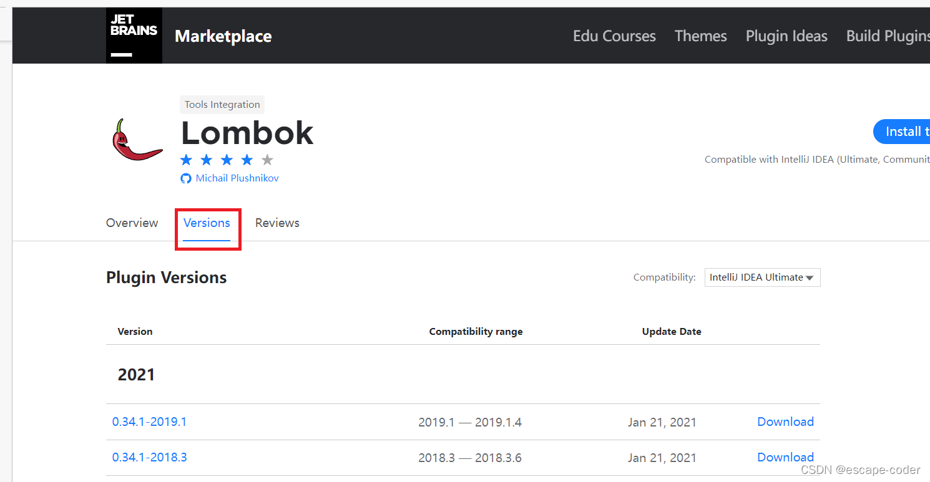Click Jan 21, 2021 date in 2018.3 row
Image resolution: width=930 pixels, height=482 pixels.
point(662,458)
